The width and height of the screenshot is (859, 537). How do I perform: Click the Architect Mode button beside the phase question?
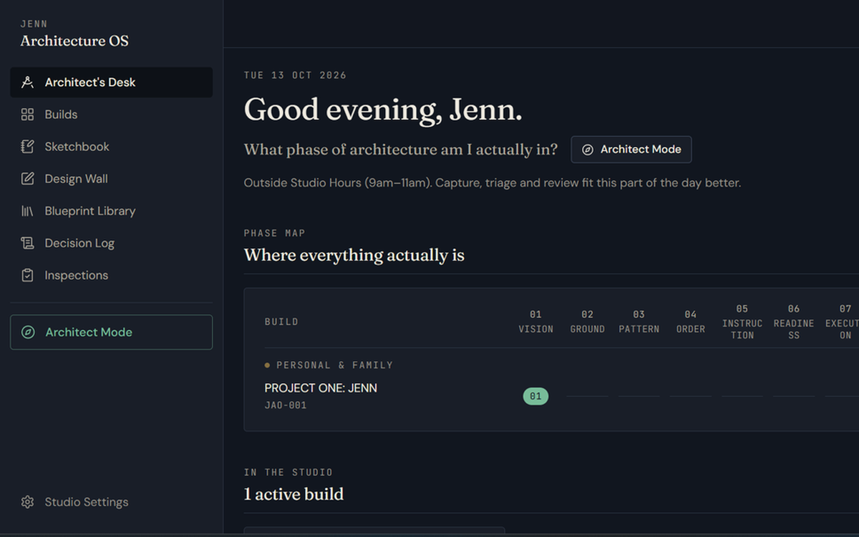click(x=631, y=150)
